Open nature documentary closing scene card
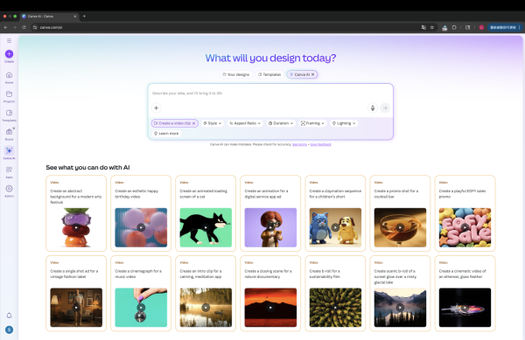Screen dimensions: 525x340 click(270, 294)
